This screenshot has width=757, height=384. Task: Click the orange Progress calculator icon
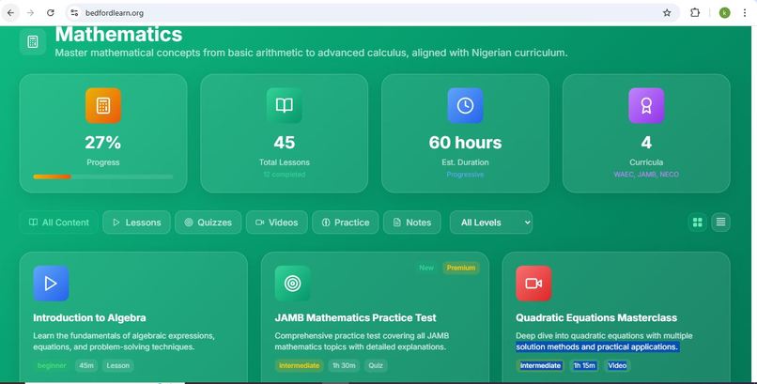click(102, 106)
